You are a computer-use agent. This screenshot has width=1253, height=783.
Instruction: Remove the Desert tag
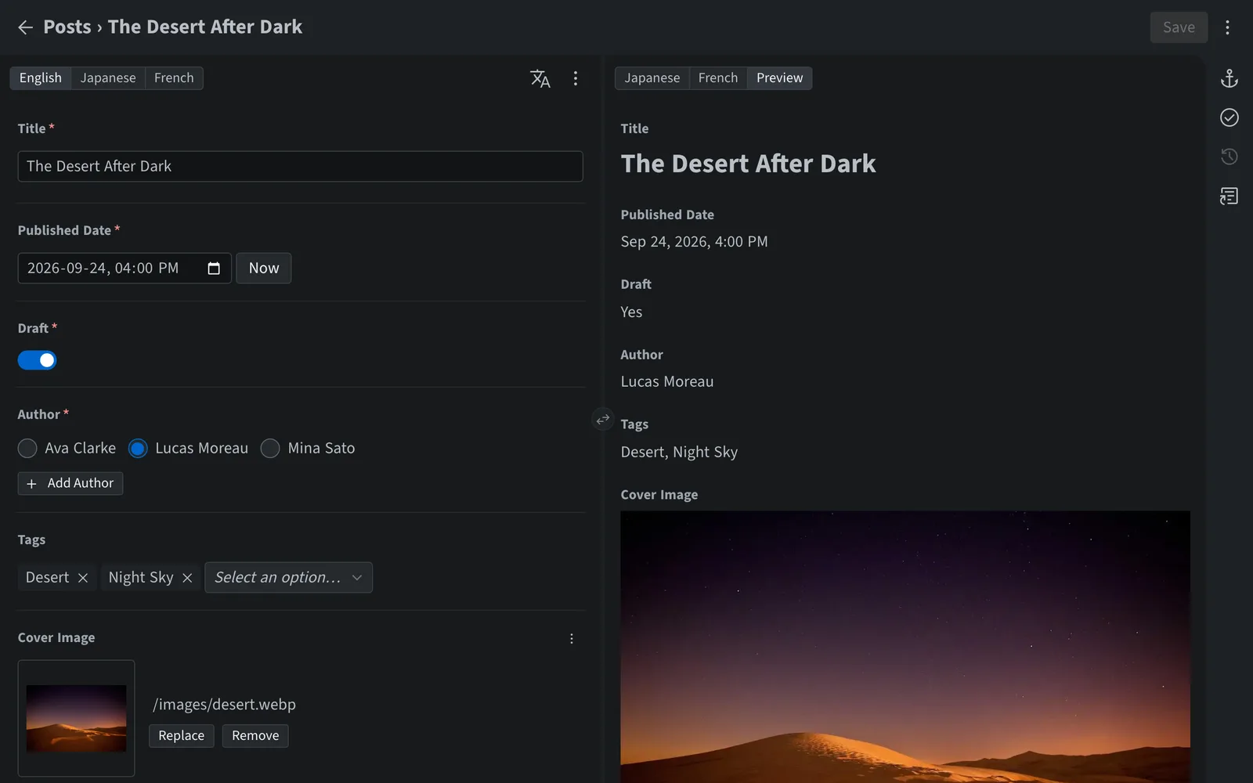coord(83,578)
